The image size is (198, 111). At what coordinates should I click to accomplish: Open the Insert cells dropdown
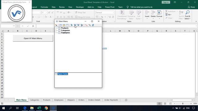click(147, 18)
